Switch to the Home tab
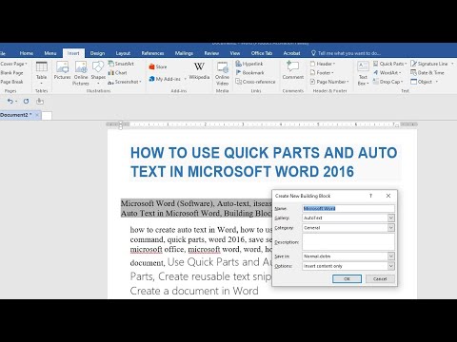 (27, 53)
